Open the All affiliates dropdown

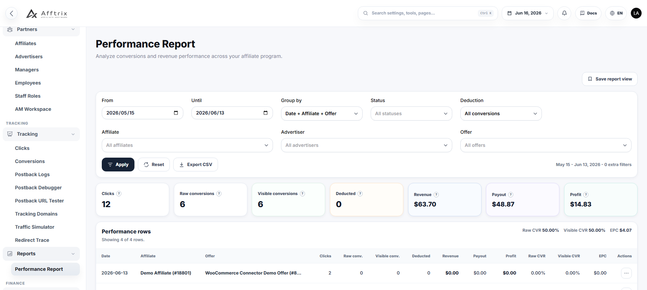pyautogui.click(x=187, y=145)
